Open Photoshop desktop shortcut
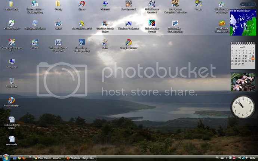Image resolution: width=258 pixels, height=161 pixels. 82,42
